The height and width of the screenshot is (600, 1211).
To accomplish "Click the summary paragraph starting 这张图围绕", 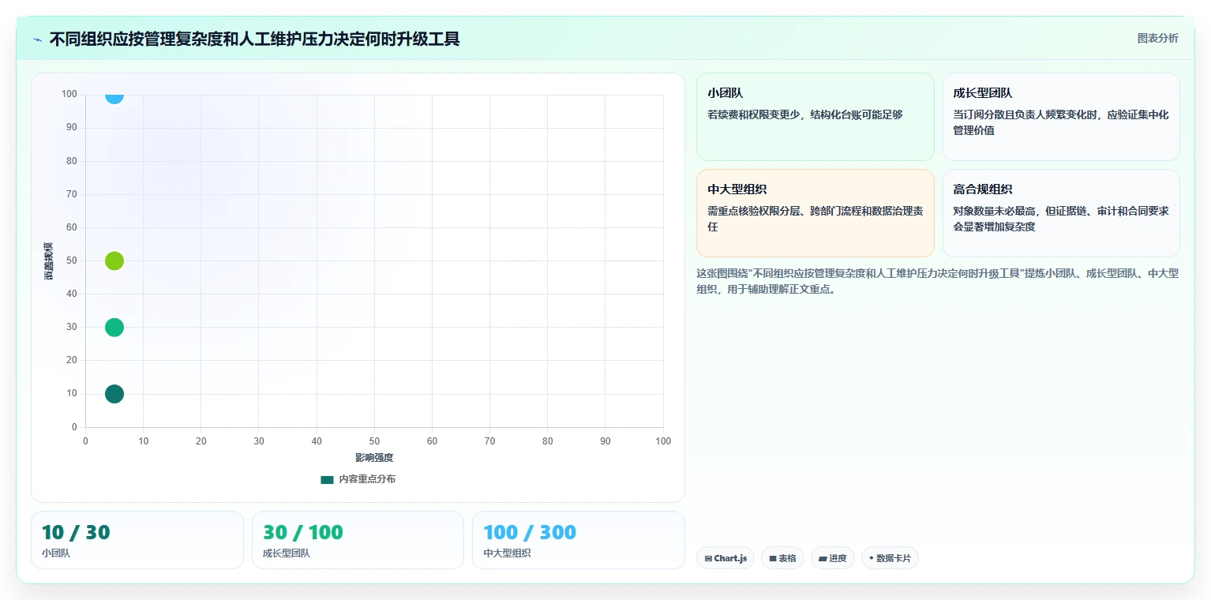I will tap(937, 281).
